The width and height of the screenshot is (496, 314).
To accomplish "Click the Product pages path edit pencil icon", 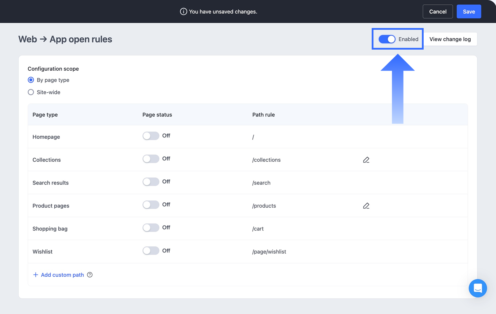I will point(366,206).
